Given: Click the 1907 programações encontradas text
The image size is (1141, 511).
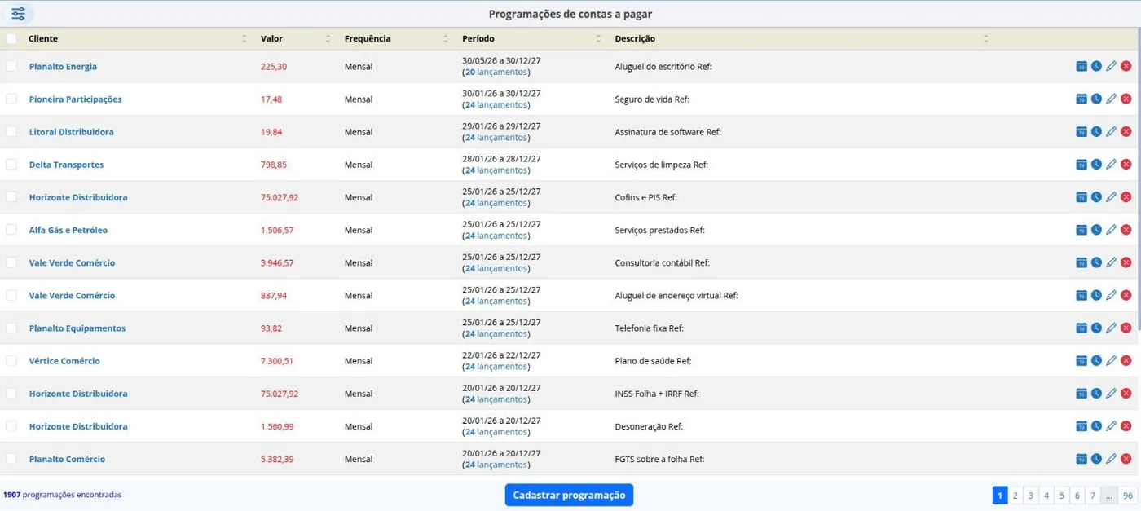Looking at the screenshot, I should (x=63, y=494).
